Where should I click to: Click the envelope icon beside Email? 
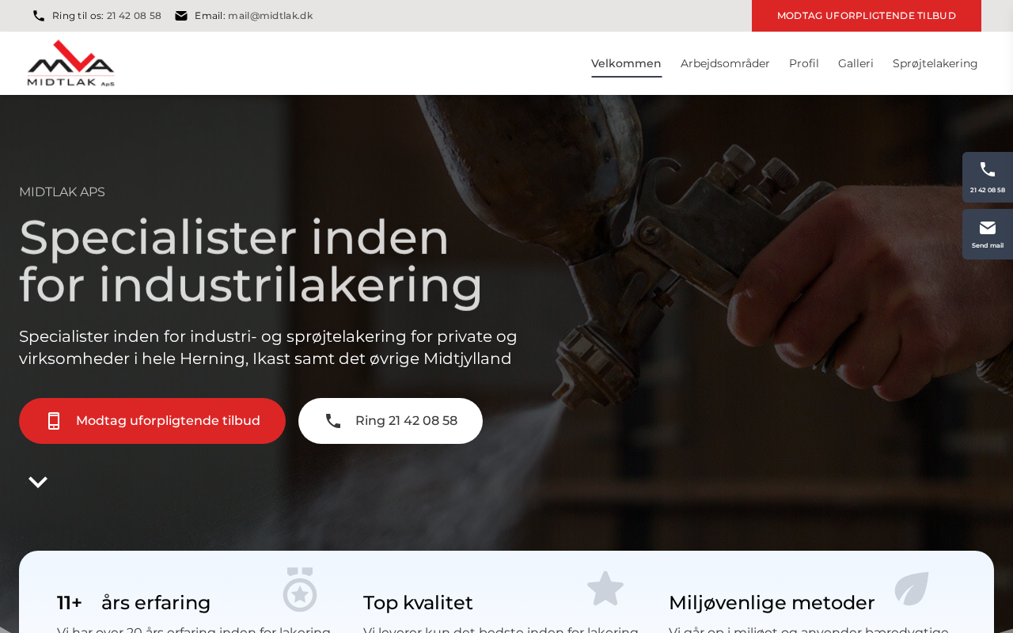pyautogui.click(x=181, y=16)
